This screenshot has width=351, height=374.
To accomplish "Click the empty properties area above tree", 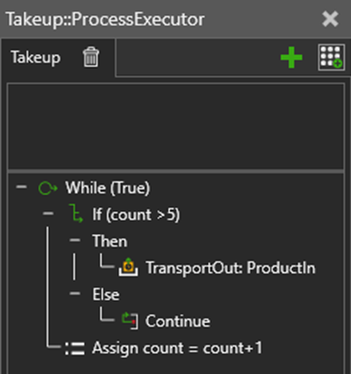I will [175, 127].
